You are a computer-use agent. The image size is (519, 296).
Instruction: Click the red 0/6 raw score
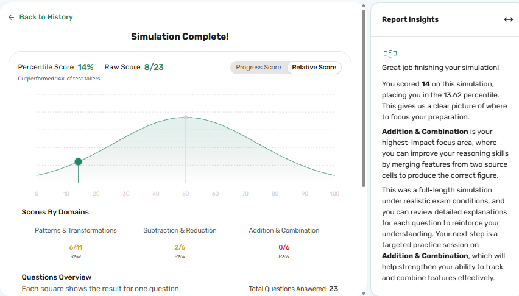284,247
